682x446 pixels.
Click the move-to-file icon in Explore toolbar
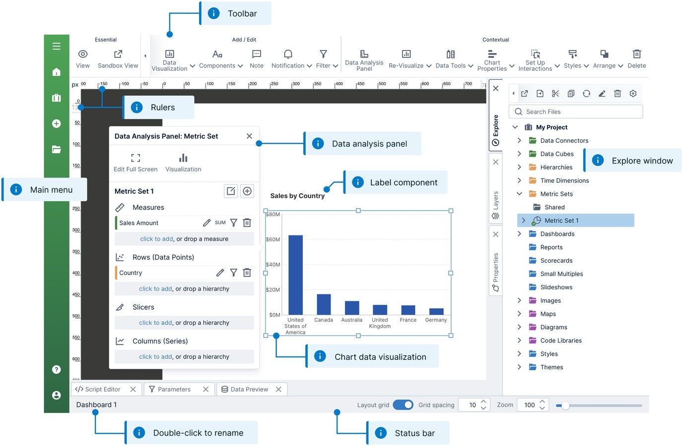coord(540,93)
